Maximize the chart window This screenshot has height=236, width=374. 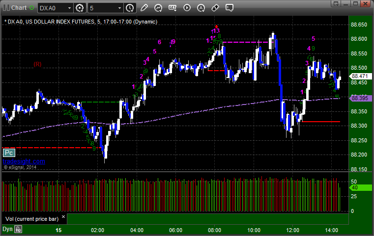(356, 3)
